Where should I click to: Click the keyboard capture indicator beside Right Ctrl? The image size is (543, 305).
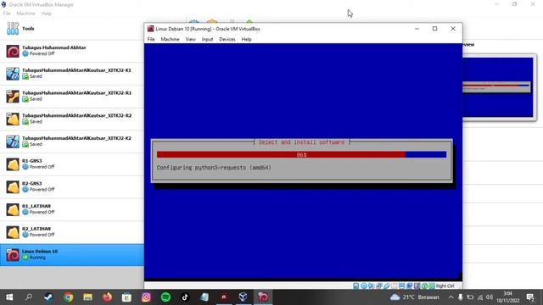(432, 286)
